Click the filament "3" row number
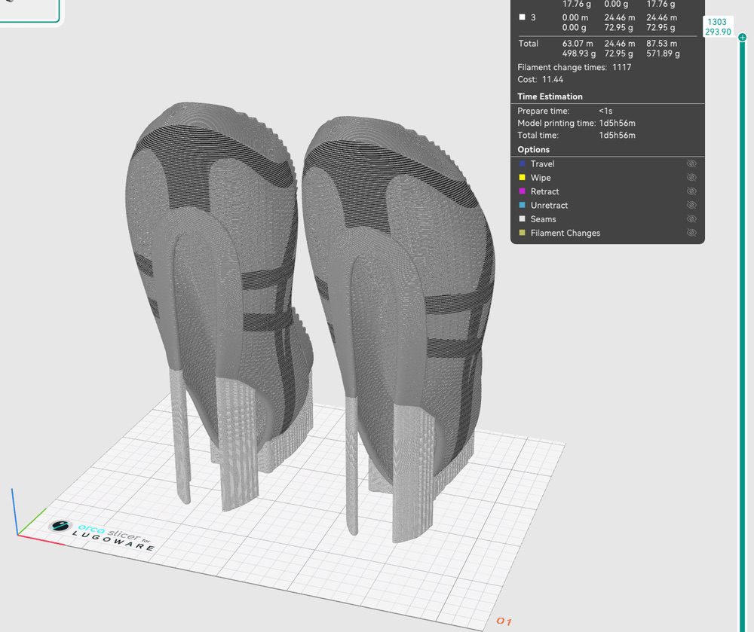This screenshot has width=754, height=632. (533, 17)
